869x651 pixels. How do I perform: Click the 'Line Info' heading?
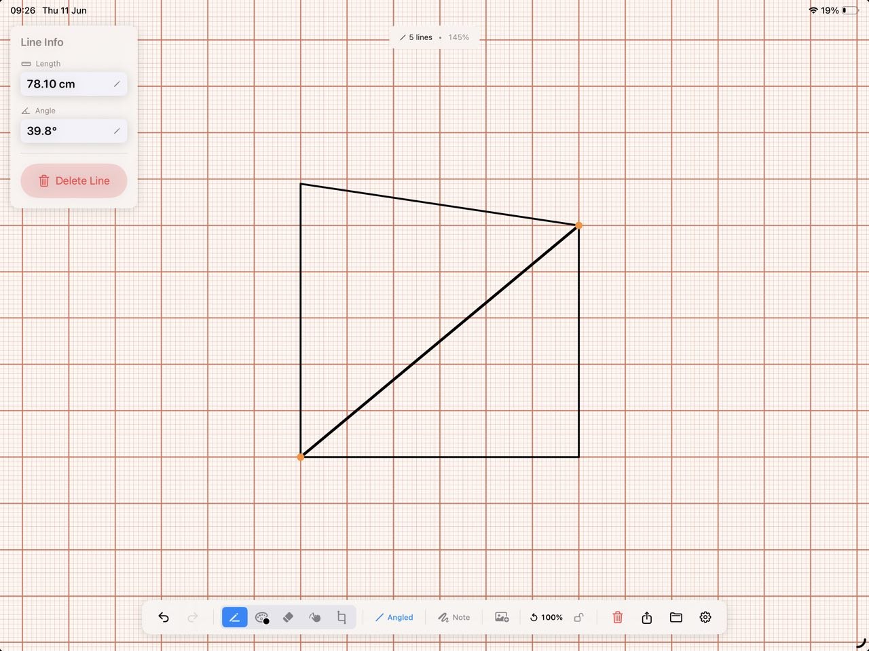point(42,42)
